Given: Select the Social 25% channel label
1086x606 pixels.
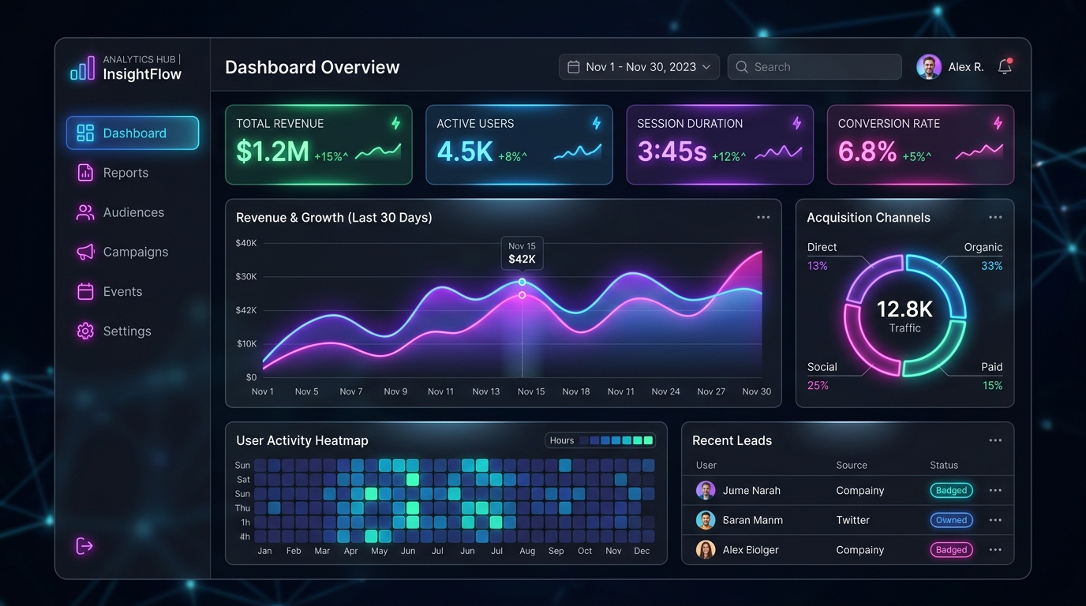Looking at the screenshot, I should coord(822,376).
